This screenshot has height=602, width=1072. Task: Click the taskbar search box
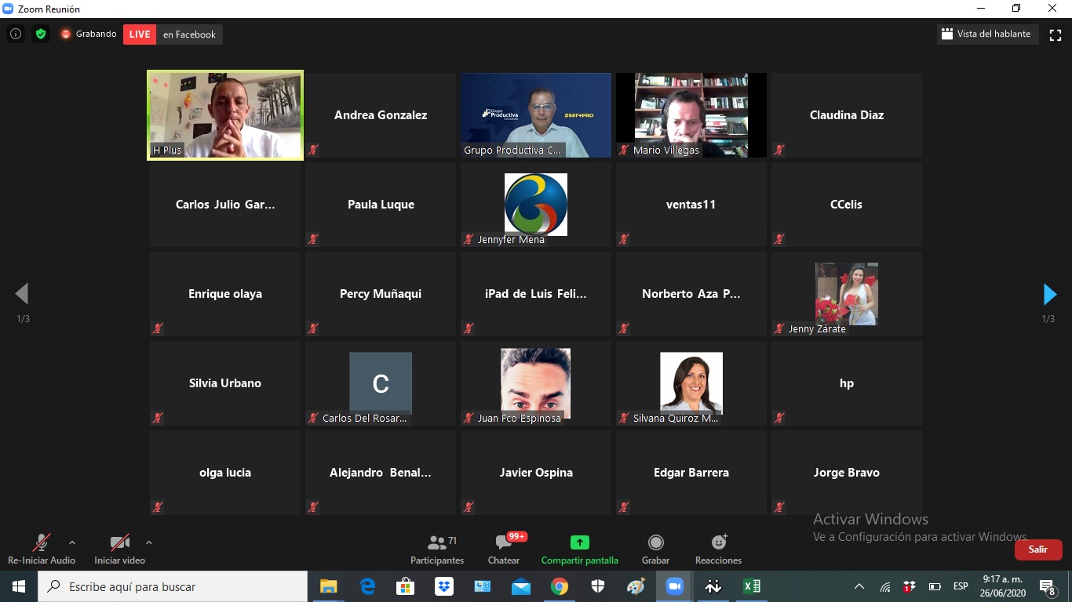pyautogui.click(x=173, y=586)
